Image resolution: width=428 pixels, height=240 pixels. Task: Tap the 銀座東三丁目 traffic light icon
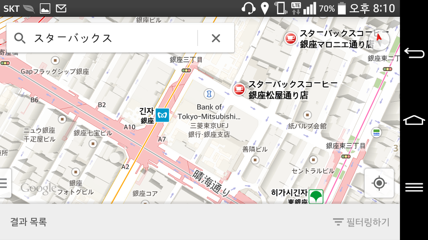[x=346, y=157]
